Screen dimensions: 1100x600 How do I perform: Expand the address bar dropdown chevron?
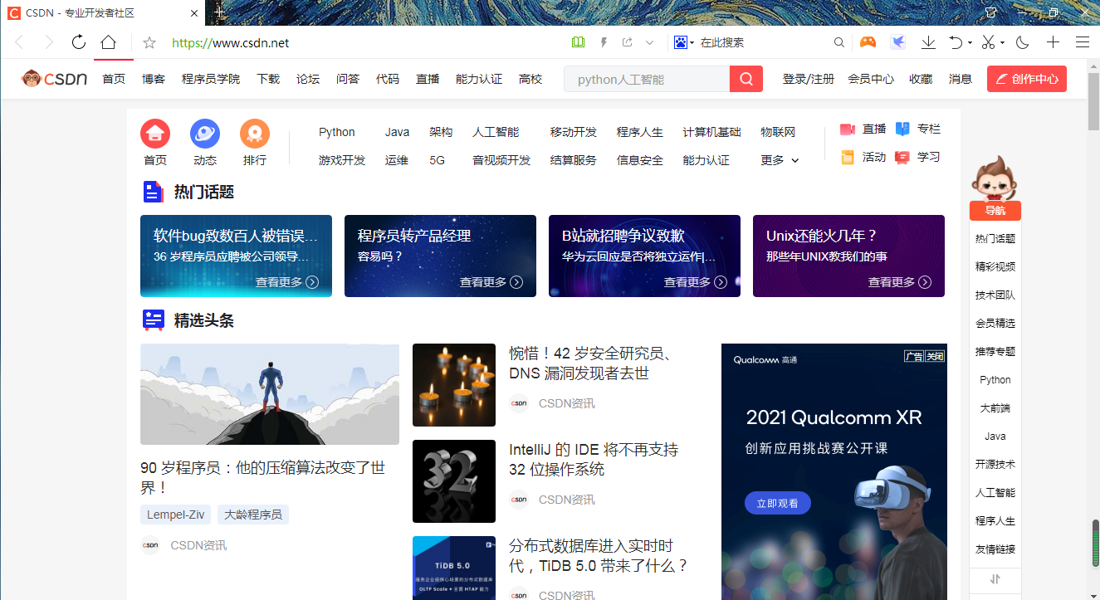click(650, 42)
